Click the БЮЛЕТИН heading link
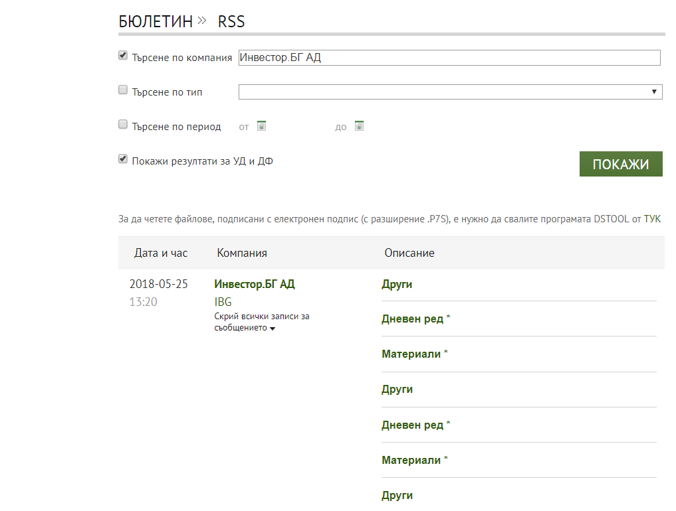This screenshot has height=511, width=676. [x=156, y=21]
